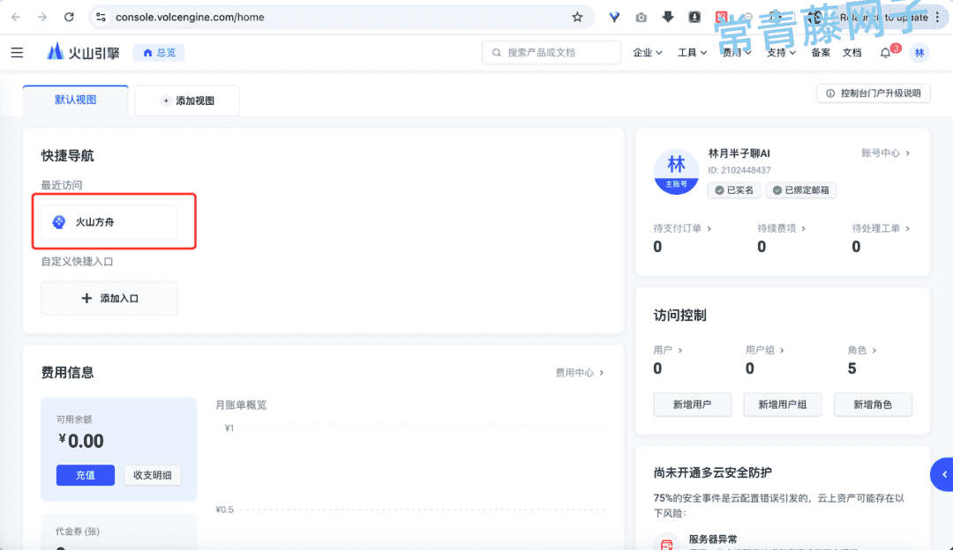
Task: Open the 用户 link in 访问控制
Action: coord(667,350)
